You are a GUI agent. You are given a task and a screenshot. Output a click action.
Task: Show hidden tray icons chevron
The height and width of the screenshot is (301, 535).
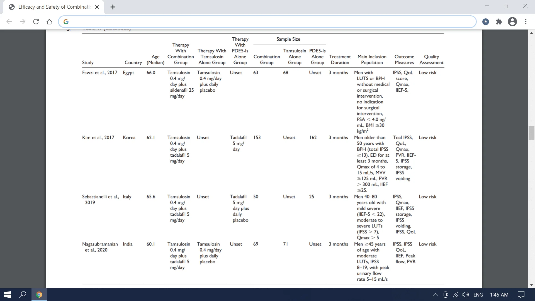coord(435,295)
